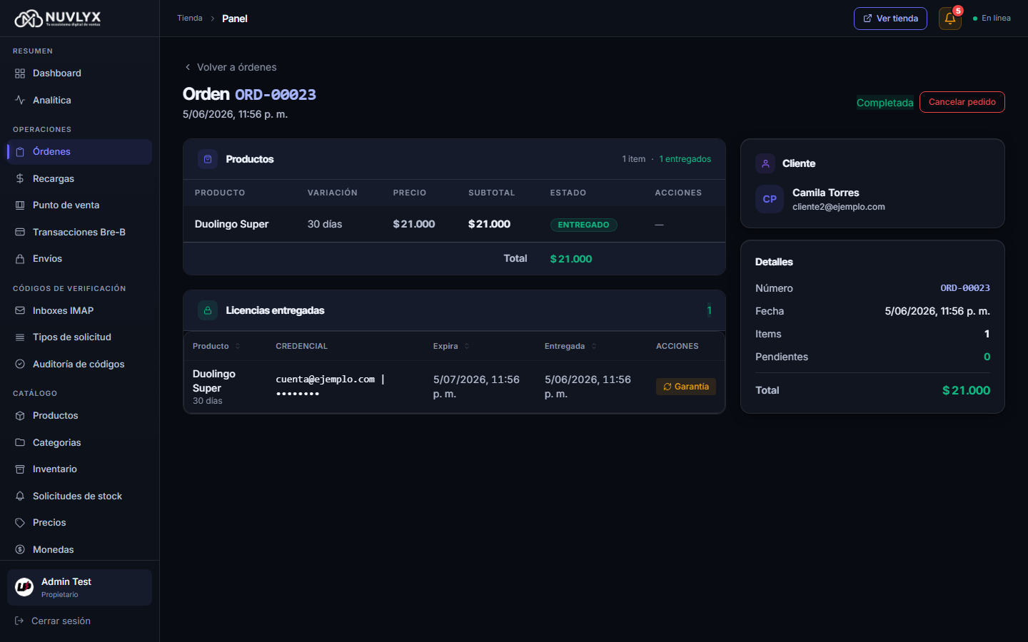Screen dimensions: 1028x642
Task: Click the Cliente person icon
Action: tap(765, 163)
